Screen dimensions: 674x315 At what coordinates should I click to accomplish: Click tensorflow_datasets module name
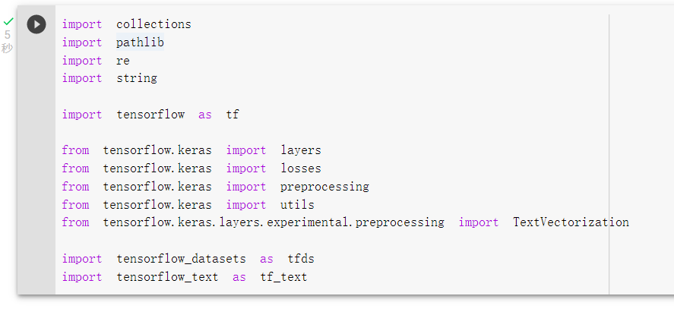[x=182, y=259]
